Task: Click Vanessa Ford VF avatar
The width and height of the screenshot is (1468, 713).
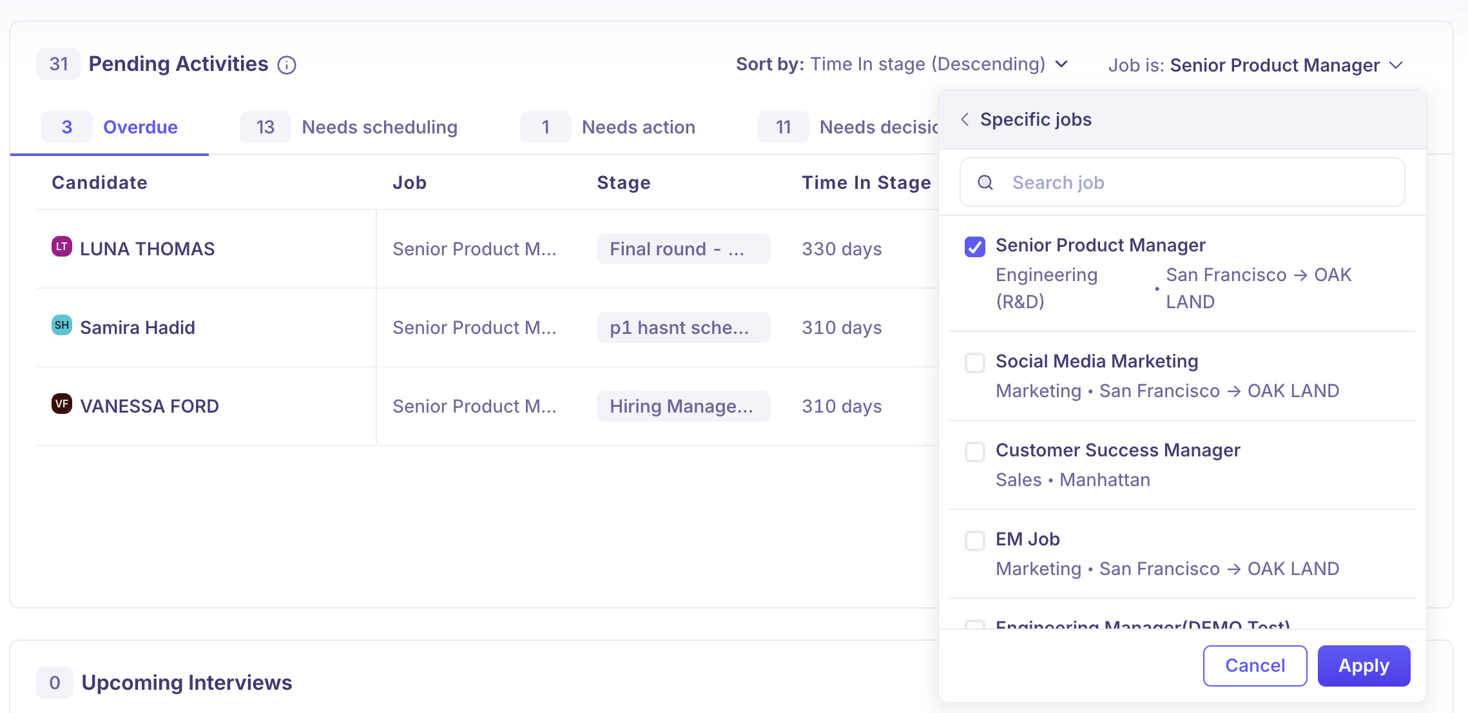Action: click(62, 404)
